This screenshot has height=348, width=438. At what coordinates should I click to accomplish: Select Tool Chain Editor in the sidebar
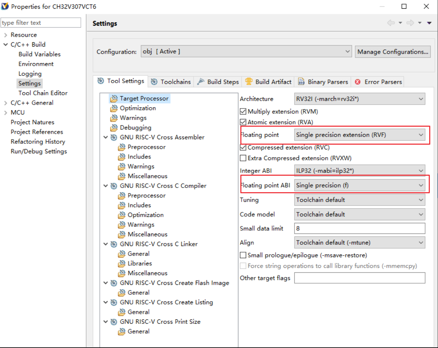[43, 93]
